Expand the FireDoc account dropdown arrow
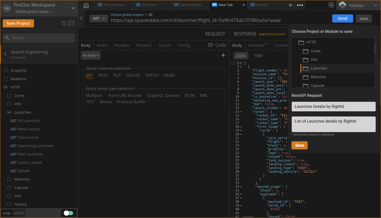Viewport: 381px width, 218px height. pyautogui.click(x=376, y=5)
